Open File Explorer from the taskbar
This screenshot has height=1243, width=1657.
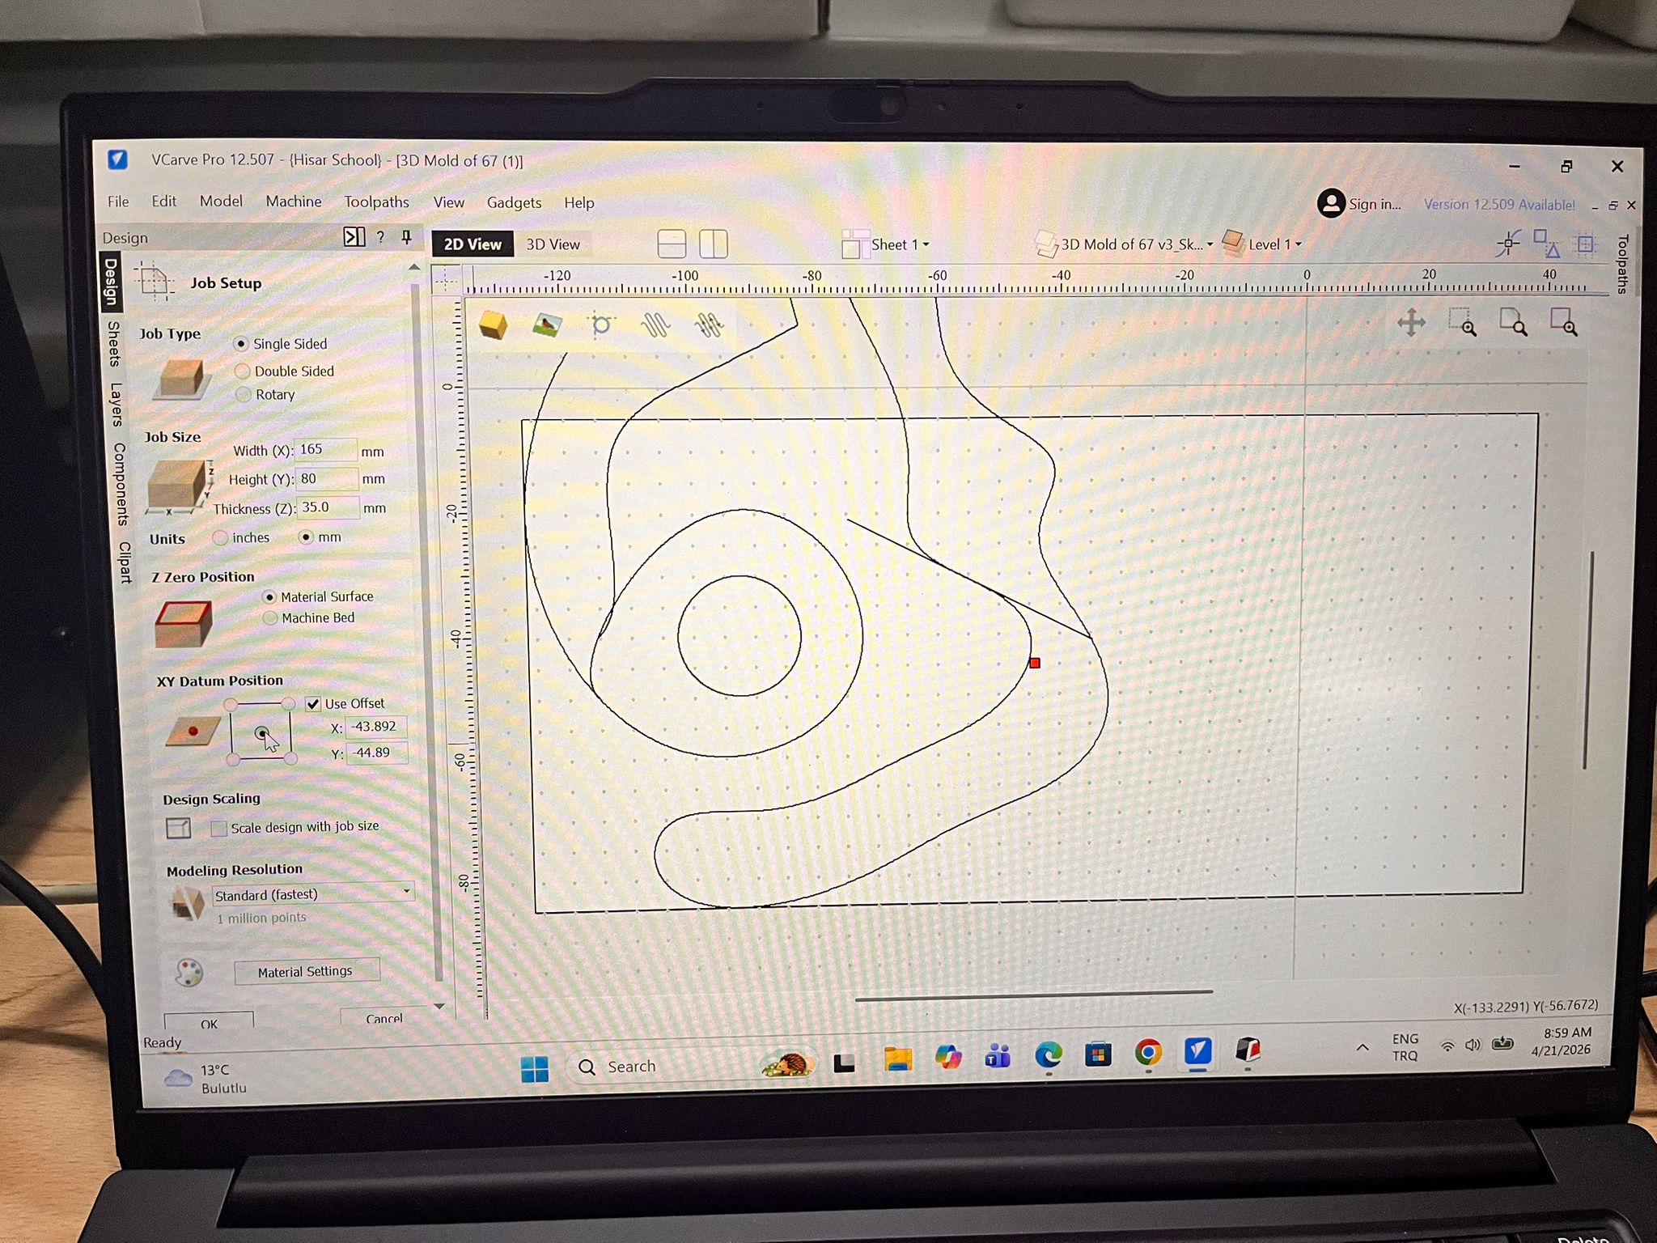coord(898,1058)
